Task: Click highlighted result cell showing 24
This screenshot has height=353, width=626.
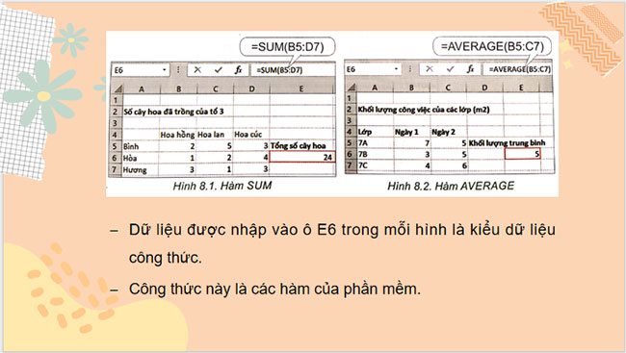Action: [302, 157]
